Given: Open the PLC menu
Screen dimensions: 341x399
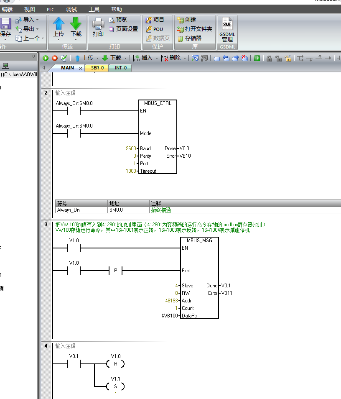Looking at the screenshot, I should 51,9.
